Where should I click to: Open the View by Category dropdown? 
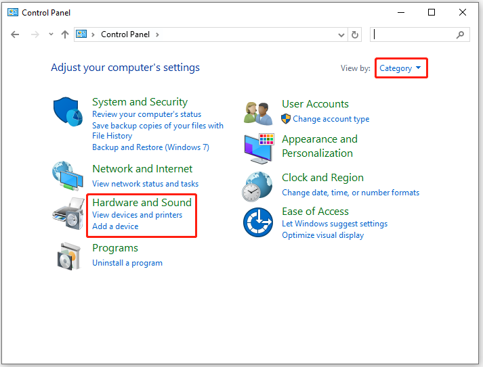400,68
